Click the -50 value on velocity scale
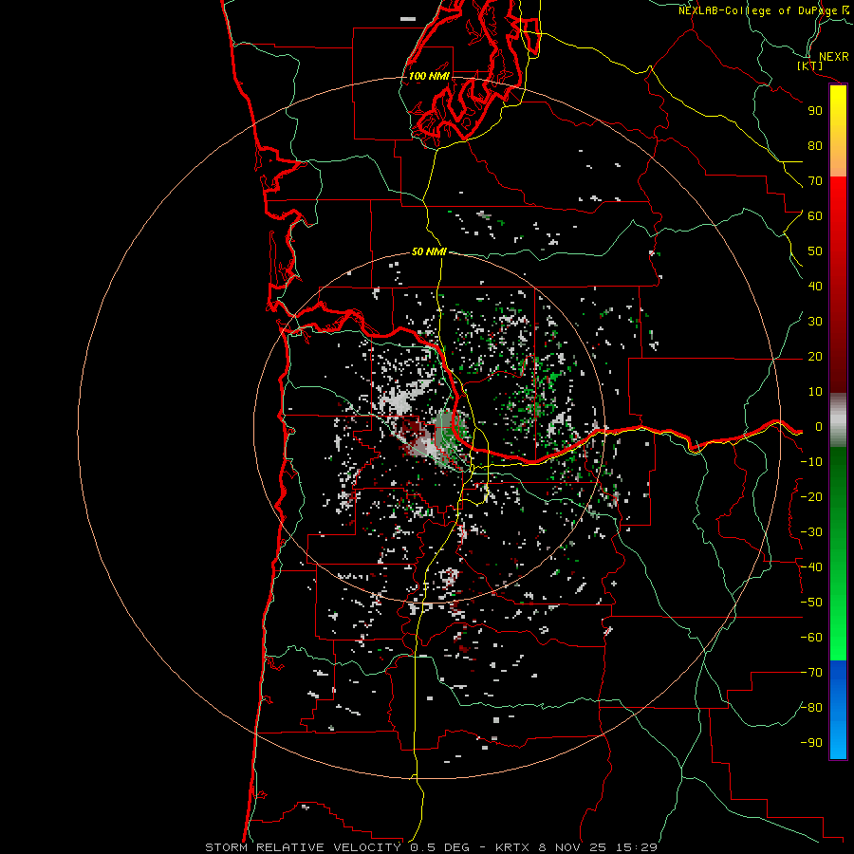The width and height of the screenshot is (854, 854). 811,603
